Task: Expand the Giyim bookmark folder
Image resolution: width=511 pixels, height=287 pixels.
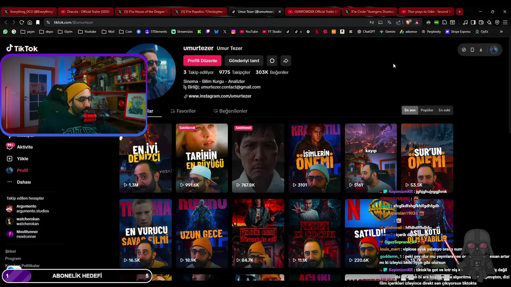Action: click(x=65, y=31)
